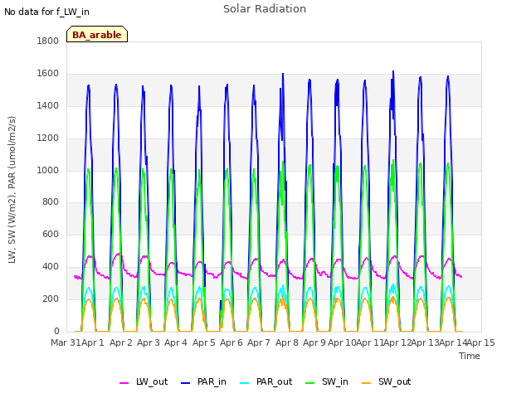The height and width of the screenshot is (398, 531).
Task: Click the 'No data for f_LW_in' message
Action: point(46,12)
